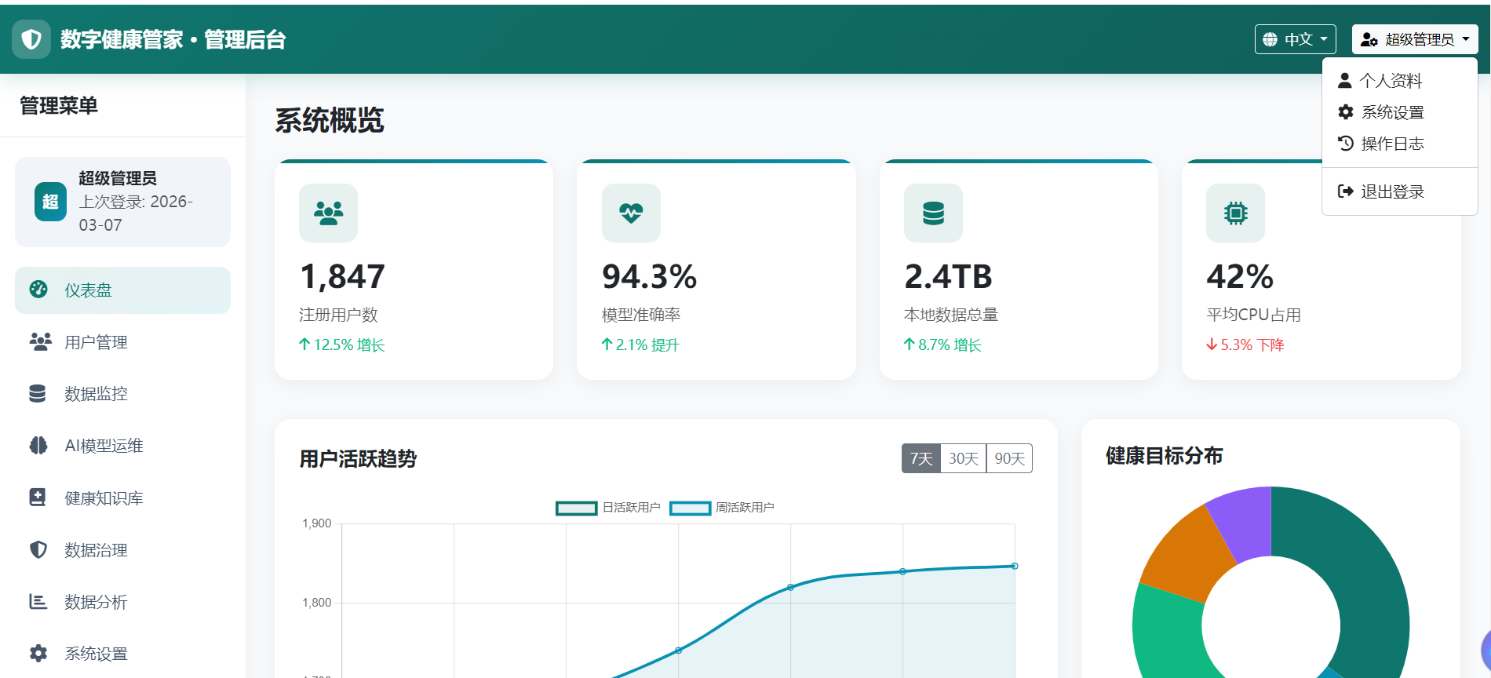Click the gear icon beside sidebar 系统设置
This screenshot has height=678, width=1491.
[x=38, y=654]
